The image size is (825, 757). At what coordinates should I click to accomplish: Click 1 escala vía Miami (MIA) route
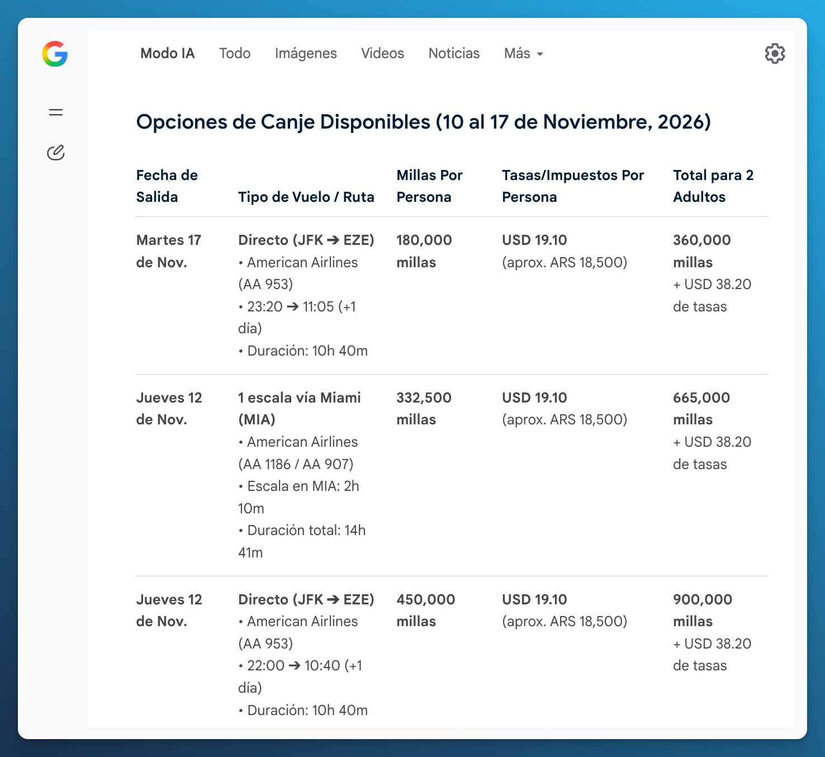pyautogui.click(x=300, y=409)
